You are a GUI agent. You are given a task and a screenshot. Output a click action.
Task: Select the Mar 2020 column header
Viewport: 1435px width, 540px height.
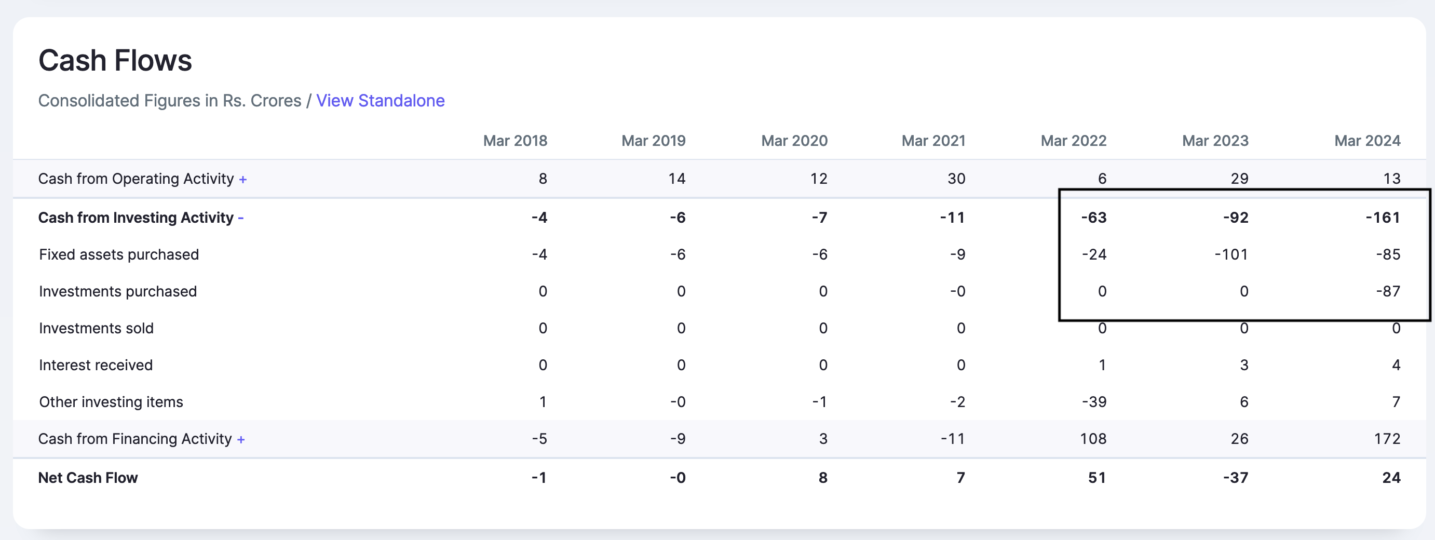pyautogui.click(x=794, y=140)
